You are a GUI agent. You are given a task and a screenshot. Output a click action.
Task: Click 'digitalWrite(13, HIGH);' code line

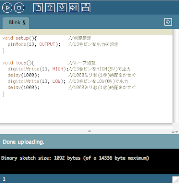coord(38,69)
